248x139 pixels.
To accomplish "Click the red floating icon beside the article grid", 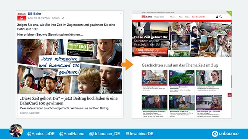I will coord(229,95).
